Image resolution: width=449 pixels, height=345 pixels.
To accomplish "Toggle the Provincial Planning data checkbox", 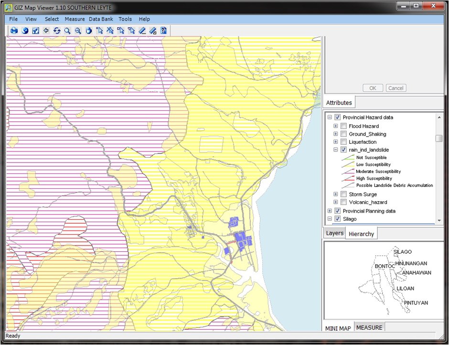I will 337,211.
